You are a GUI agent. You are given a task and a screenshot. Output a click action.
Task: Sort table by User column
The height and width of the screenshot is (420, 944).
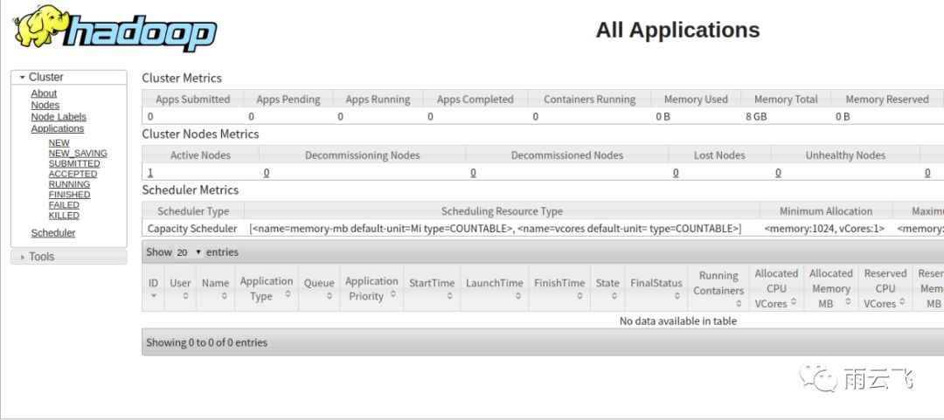click(x=180, y=287)
